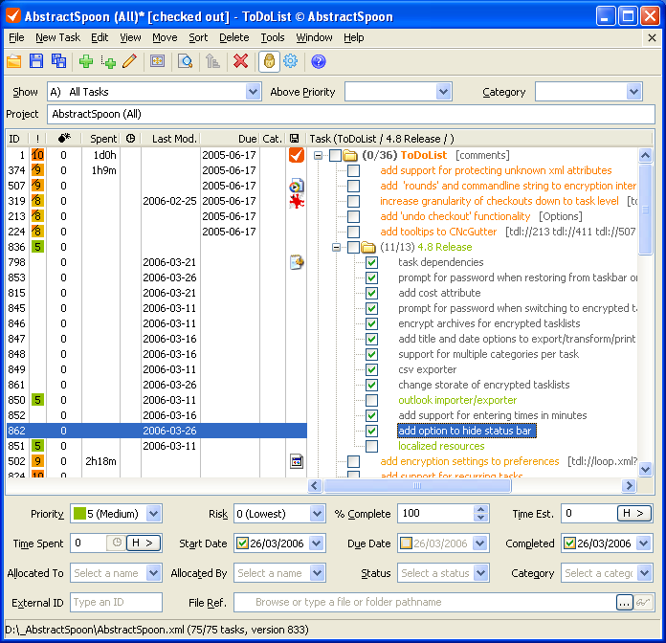666x643 pixels.
Task: Open the Move menu
Action: pos(165,37)
